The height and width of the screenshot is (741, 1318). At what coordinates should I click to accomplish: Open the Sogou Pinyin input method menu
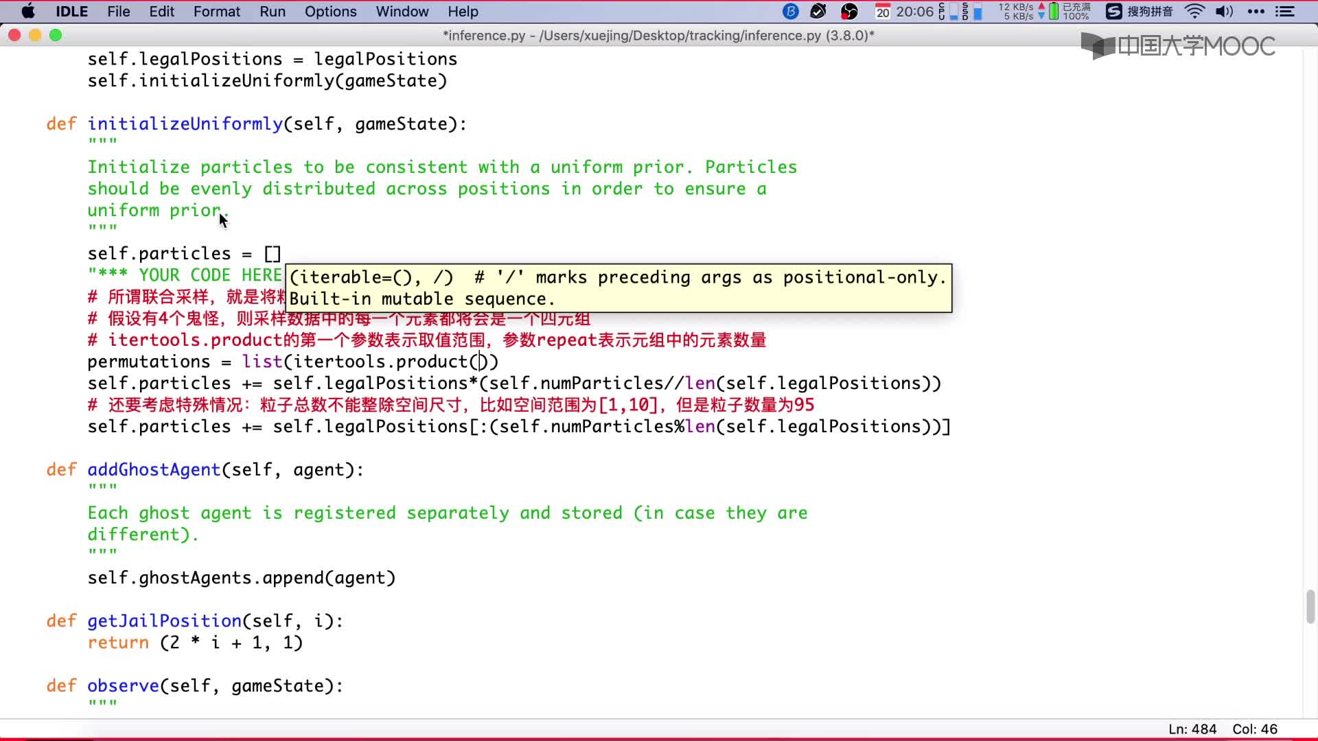(1140, 12)
